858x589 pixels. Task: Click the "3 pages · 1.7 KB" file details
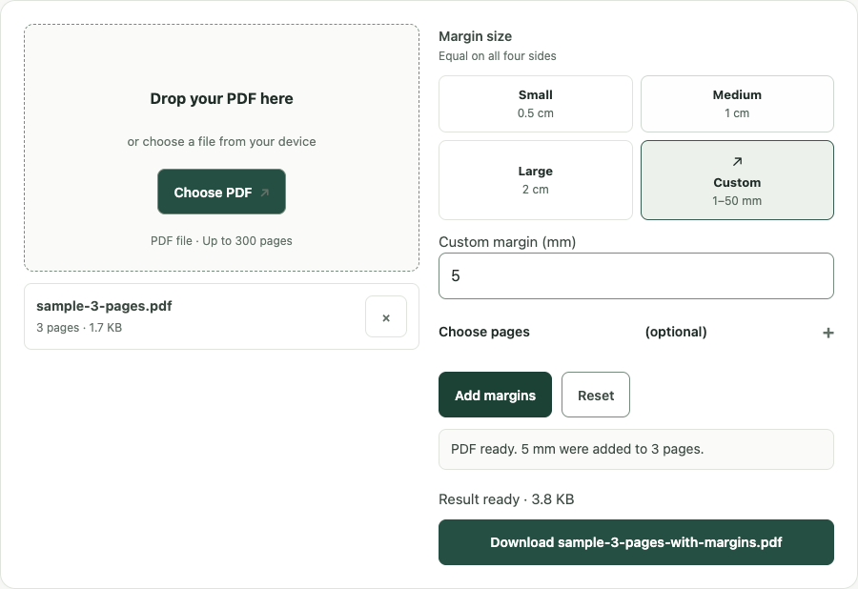click(x=79, y=328)
